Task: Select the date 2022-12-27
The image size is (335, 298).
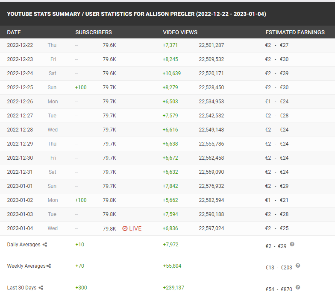Action: (x=20, y=116)
